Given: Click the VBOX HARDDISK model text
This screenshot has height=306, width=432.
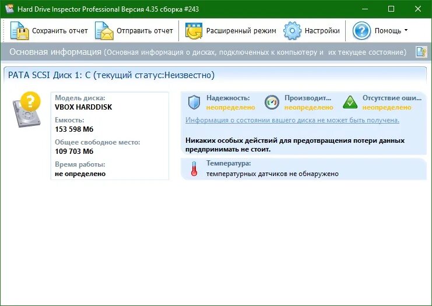Looking at the screenshot, I should coord(83,107).
